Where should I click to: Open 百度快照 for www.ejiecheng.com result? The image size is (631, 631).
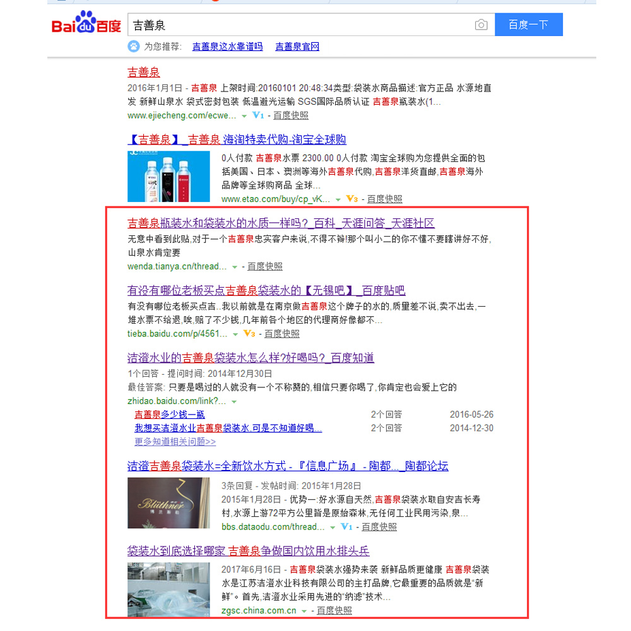point(290,115)
